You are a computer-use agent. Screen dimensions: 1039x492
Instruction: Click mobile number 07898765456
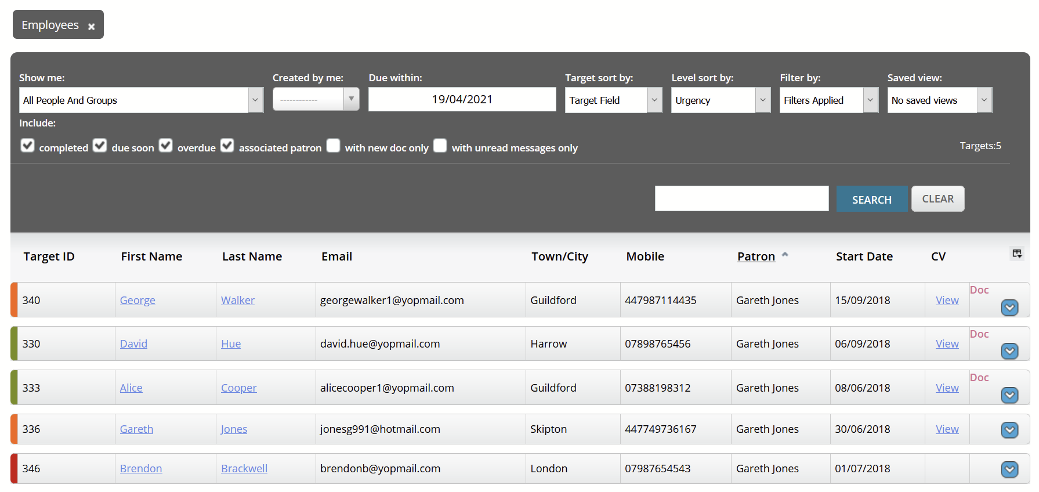pos(657,343)
